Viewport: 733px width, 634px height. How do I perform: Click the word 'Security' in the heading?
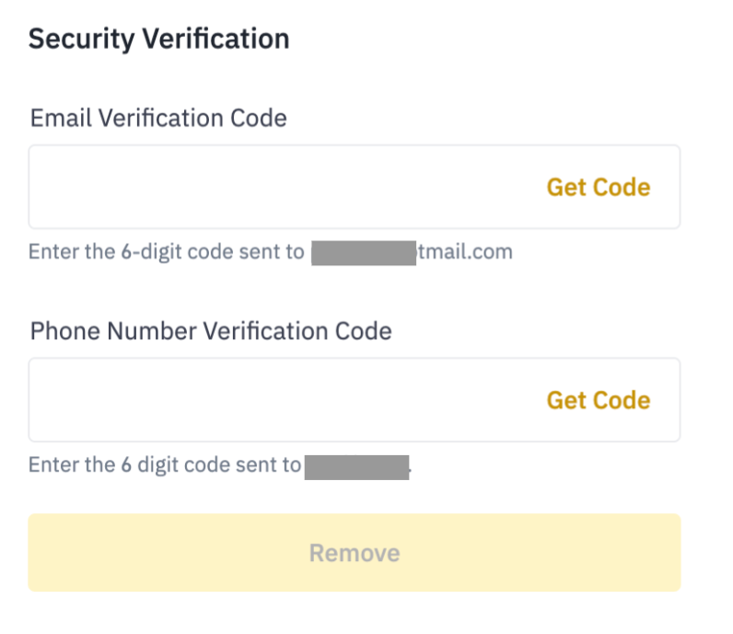click(76, 39)
